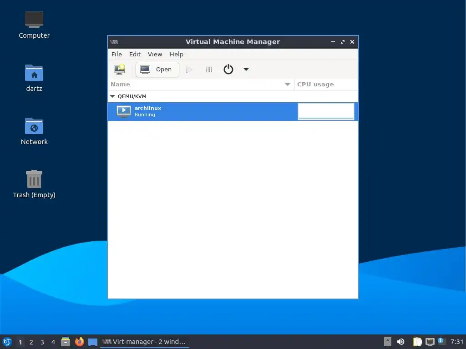Maximize the Virtual Machine Manager window

[343, 42]
